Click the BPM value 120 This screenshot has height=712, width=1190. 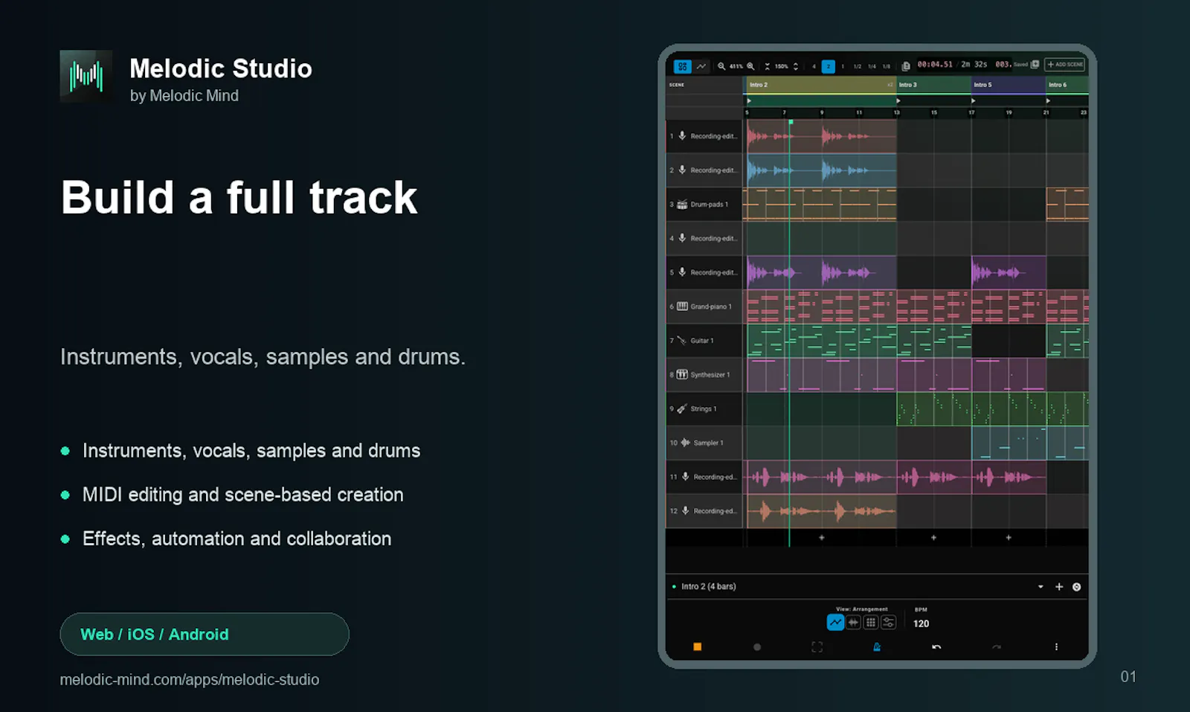point(921,624)
